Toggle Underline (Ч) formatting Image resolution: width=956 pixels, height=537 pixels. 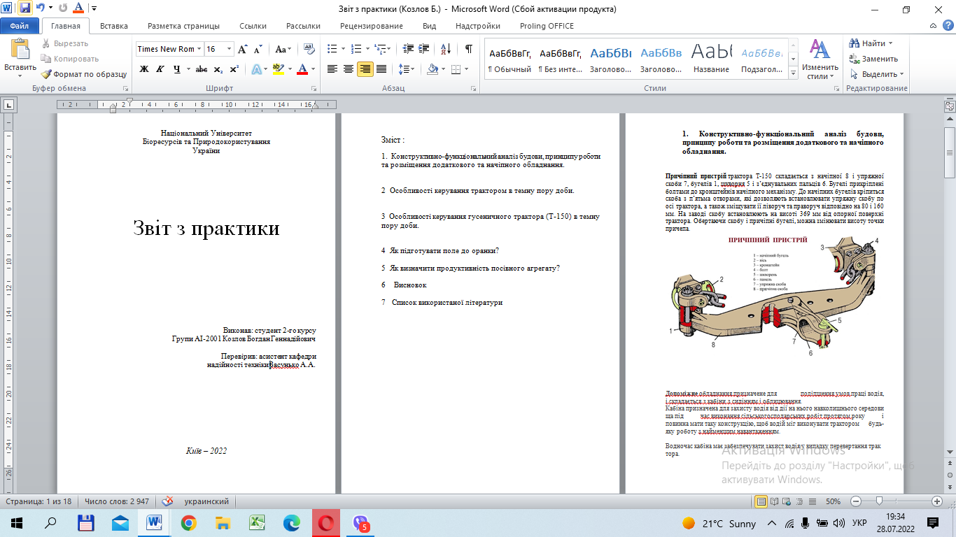(x=176, y=69)
